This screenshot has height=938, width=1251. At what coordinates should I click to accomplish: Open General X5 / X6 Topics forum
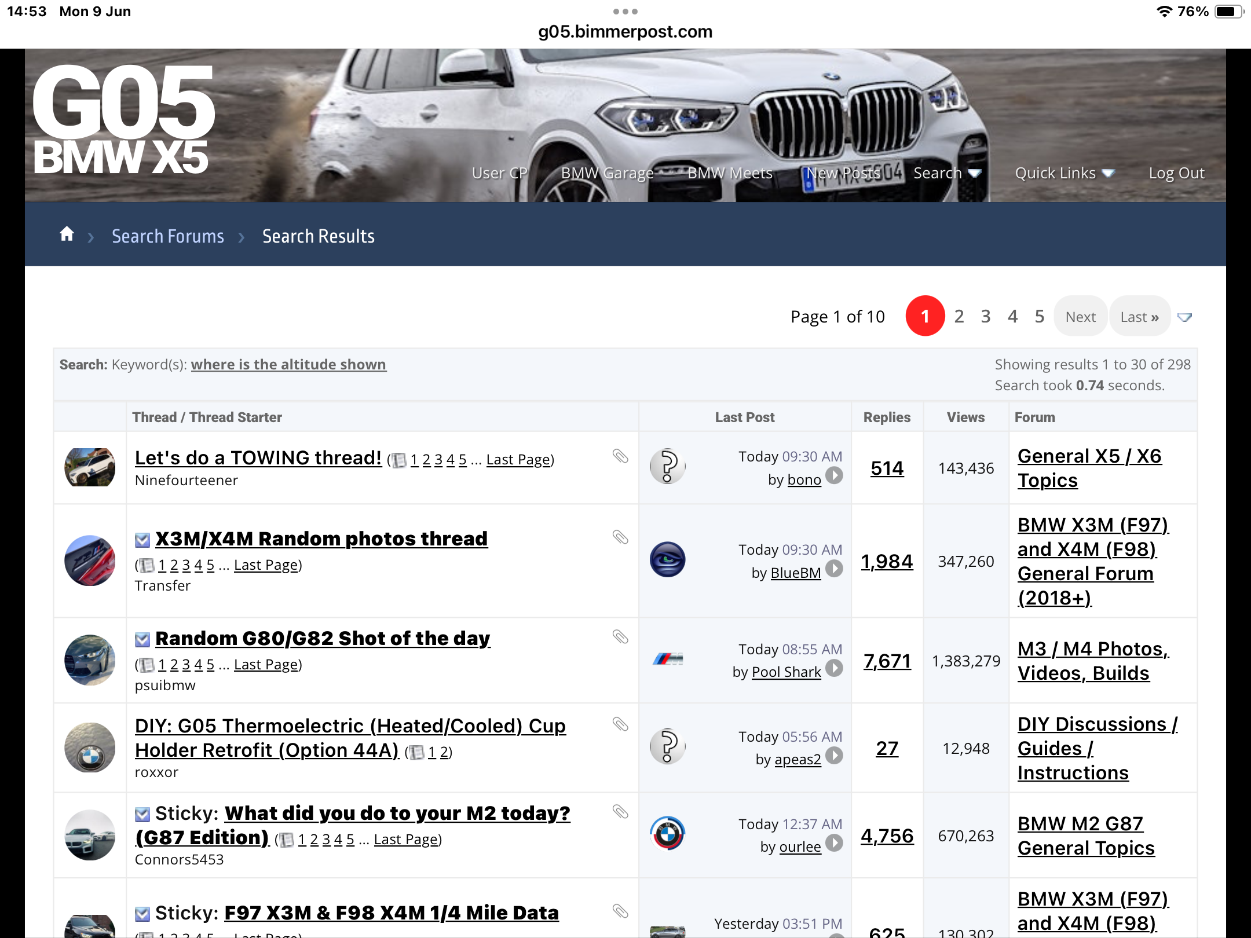(1089, 468)
